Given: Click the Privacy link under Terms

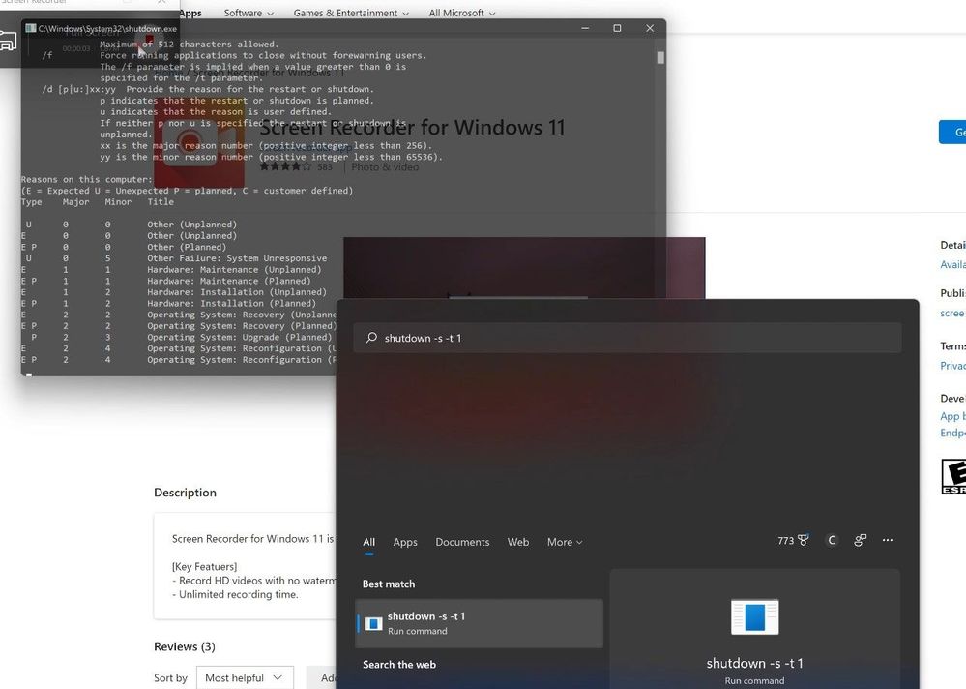Looking at the screenshot, I should (x=952, y=366).
